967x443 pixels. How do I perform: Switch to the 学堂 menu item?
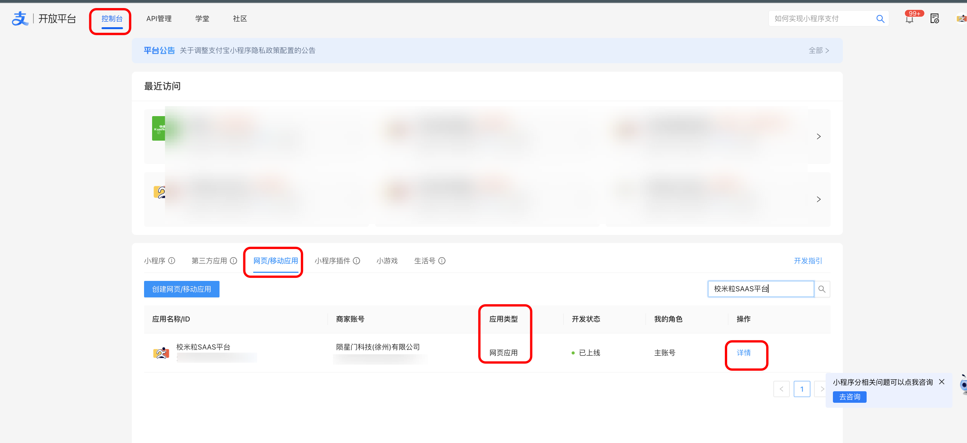pyautogui.click(x=202, y=18)
